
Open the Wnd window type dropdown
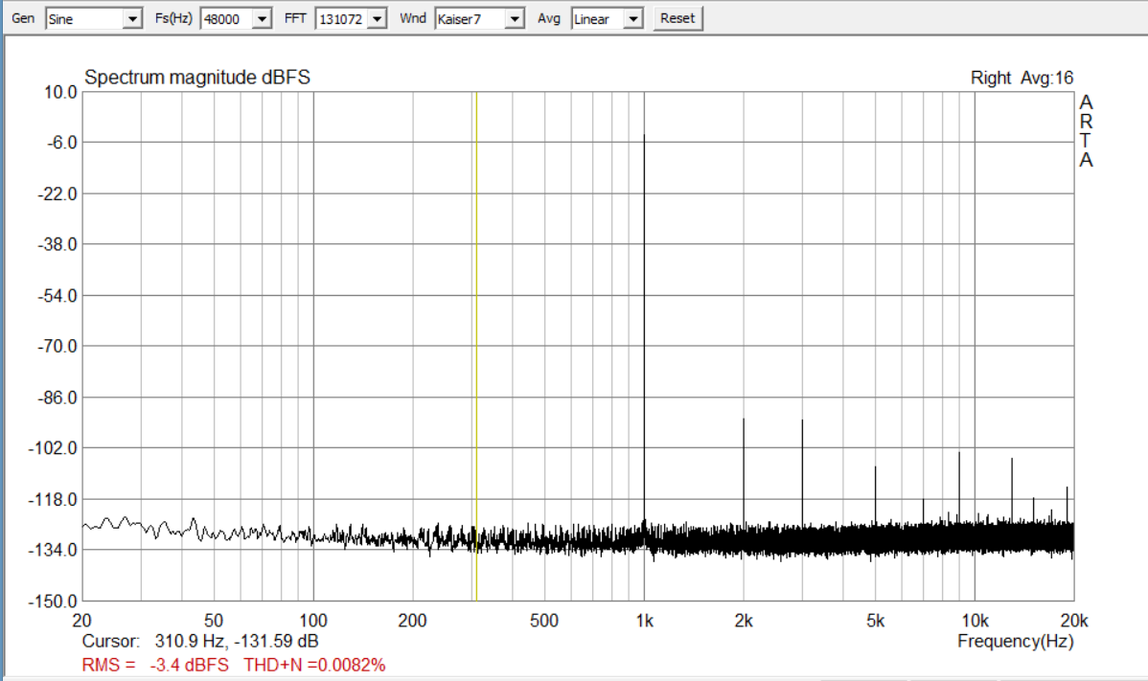515,19
